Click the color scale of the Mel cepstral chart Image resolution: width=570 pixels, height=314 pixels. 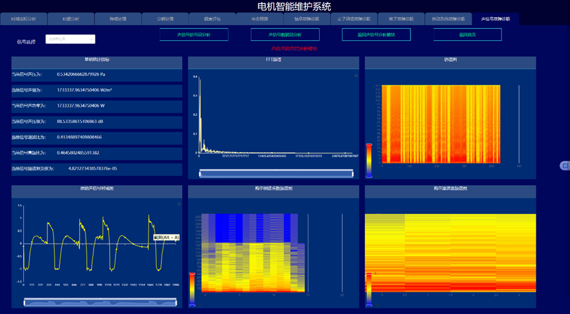coord(192,290)
